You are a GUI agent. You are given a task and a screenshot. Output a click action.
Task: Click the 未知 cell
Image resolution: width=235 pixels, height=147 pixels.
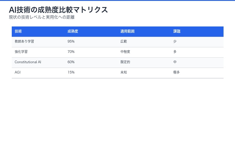[x=124, y=72]
